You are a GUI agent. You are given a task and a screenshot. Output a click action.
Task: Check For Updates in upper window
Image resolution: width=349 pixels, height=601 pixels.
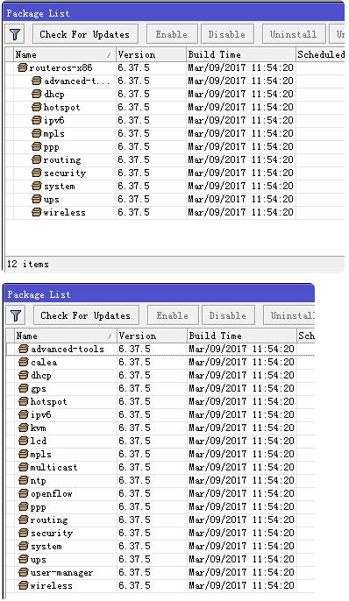[x=84, y=34]
